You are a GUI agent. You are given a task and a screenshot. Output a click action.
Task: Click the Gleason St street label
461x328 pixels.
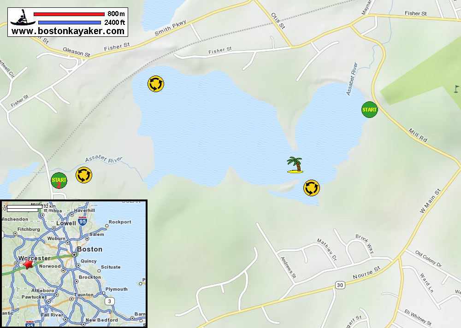[77, 52]
